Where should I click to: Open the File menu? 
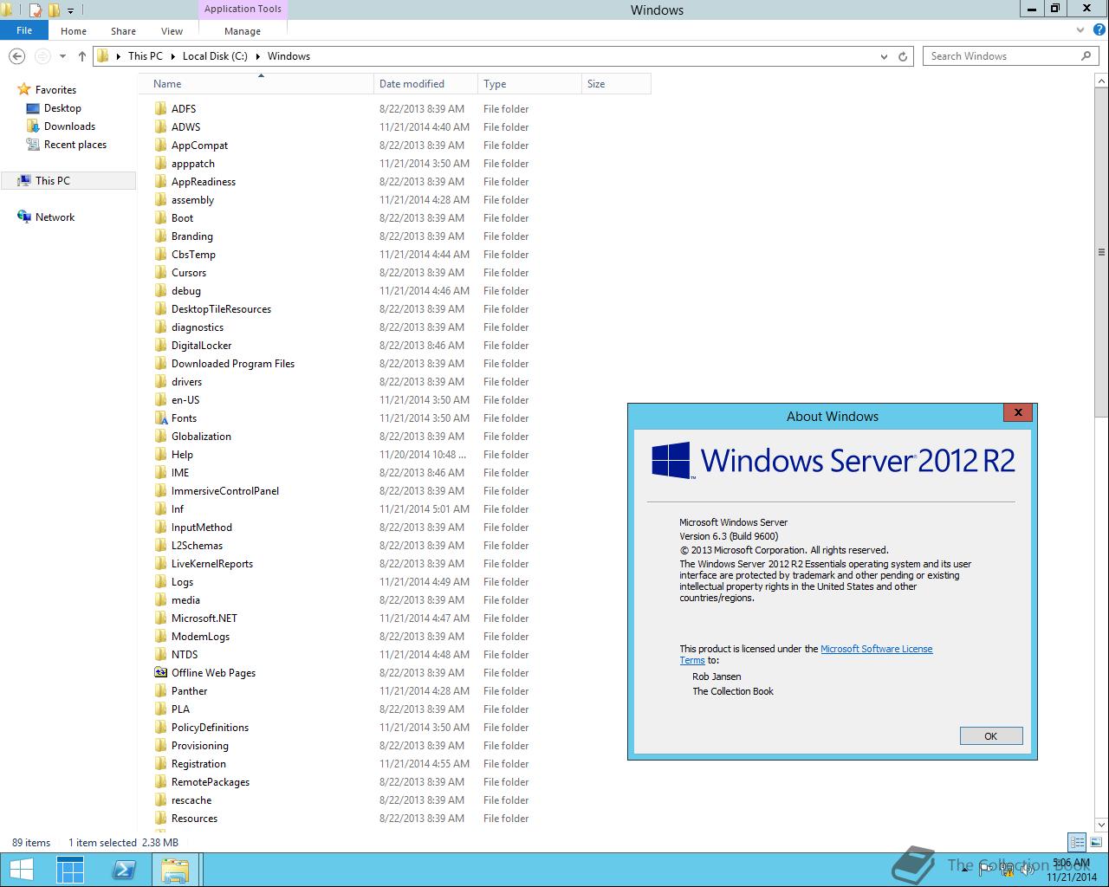24,30
